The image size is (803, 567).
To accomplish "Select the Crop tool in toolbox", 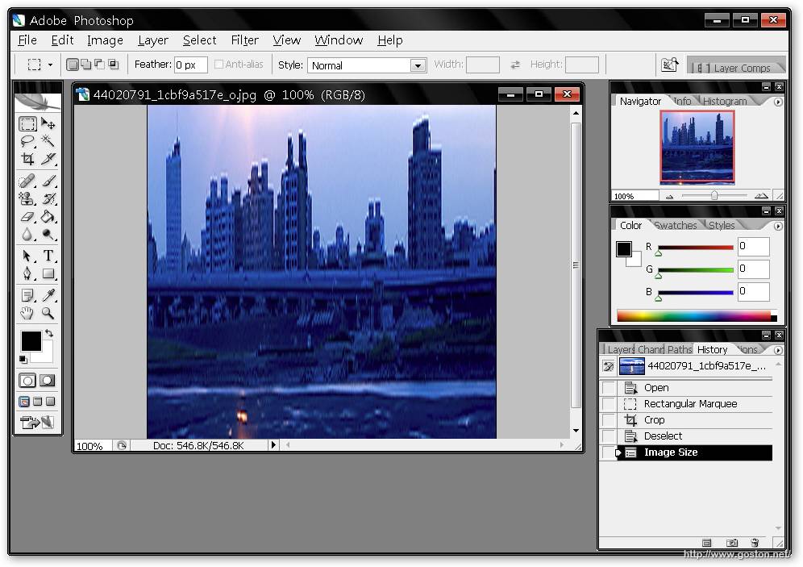I will coord(27,159).
